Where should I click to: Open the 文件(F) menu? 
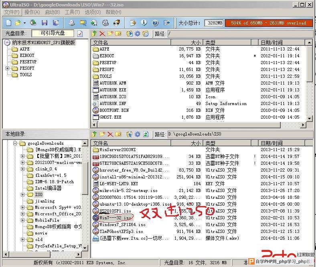coord(12,12)
